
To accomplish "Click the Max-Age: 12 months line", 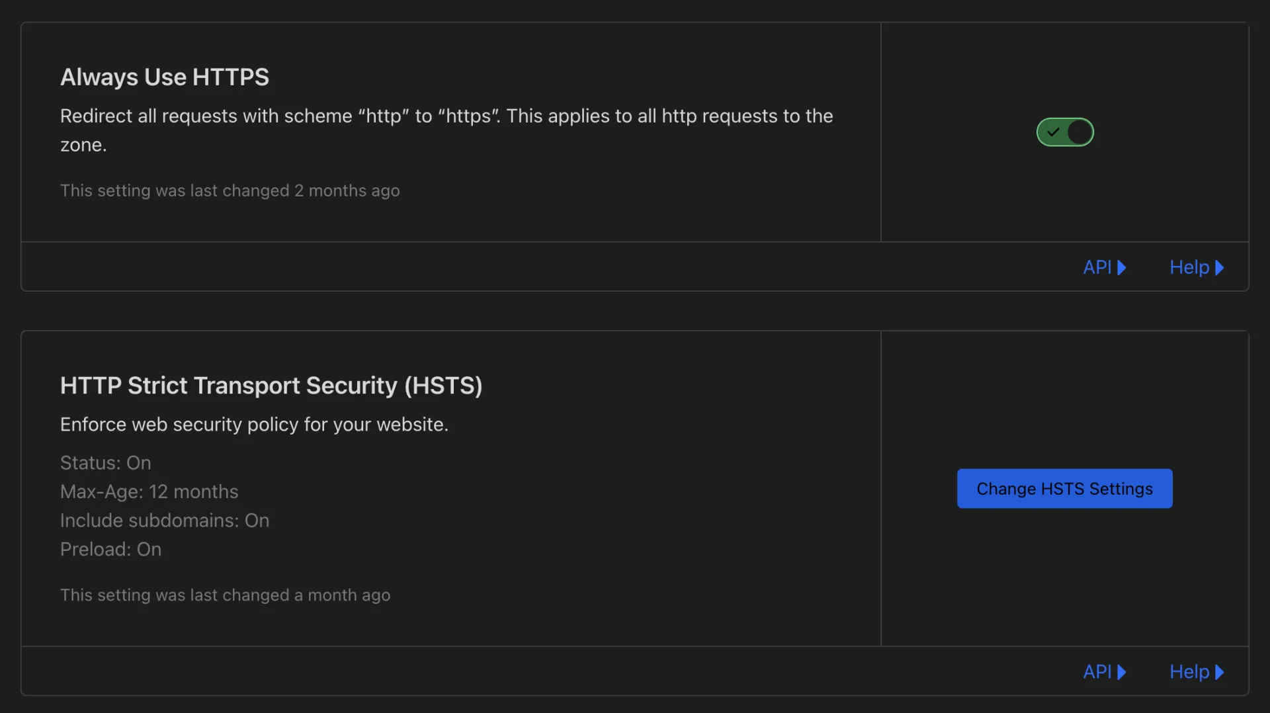I will click(149, 492).
